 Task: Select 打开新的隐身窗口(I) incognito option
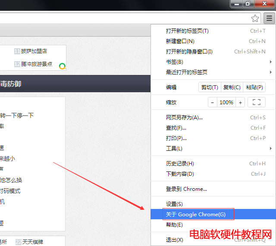189,52
